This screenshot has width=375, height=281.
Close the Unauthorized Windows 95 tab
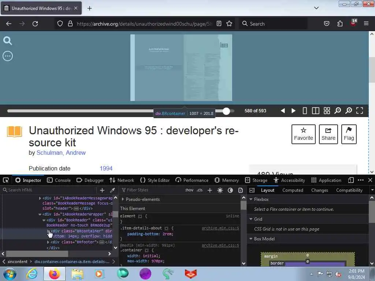pyautogui.click(x=76, y=8)
